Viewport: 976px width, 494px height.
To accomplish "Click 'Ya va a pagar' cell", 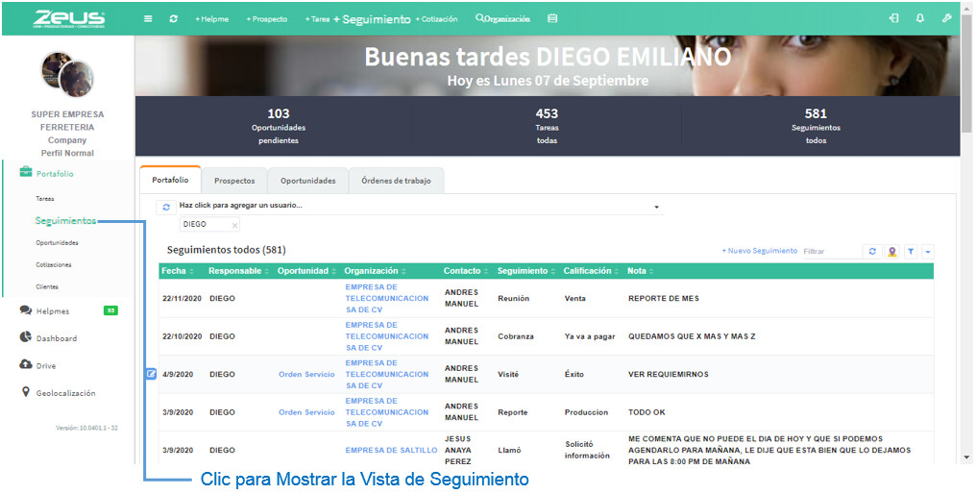I will click(x=590, y=336).
